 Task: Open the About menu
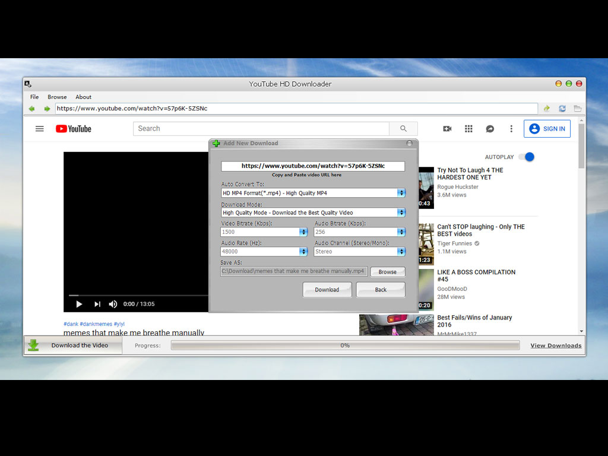[x=83, y=97]
